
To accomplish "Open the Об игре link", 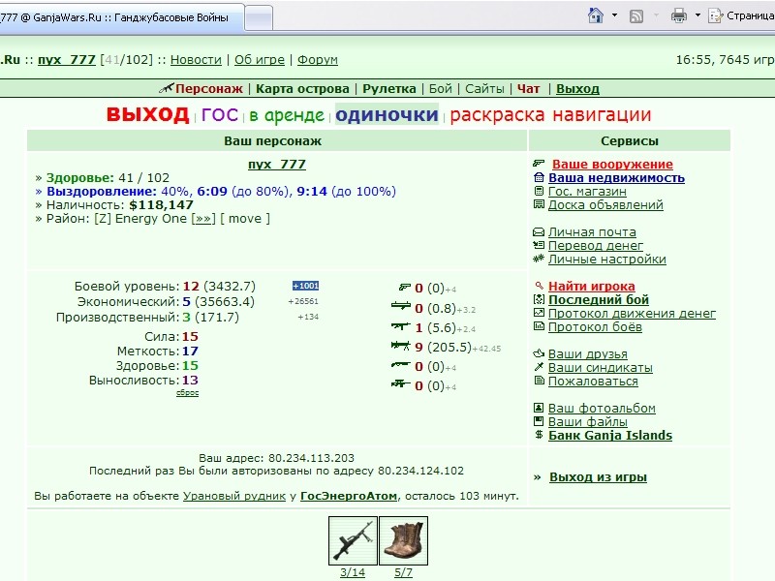I will click(260, 60).
